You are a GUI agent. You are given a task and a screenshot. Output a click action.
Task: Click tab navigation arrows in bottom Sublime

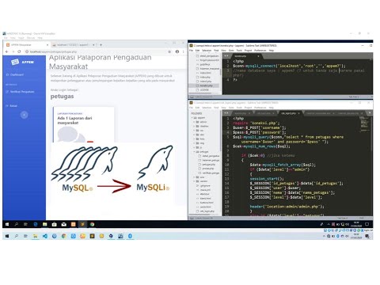226,113
